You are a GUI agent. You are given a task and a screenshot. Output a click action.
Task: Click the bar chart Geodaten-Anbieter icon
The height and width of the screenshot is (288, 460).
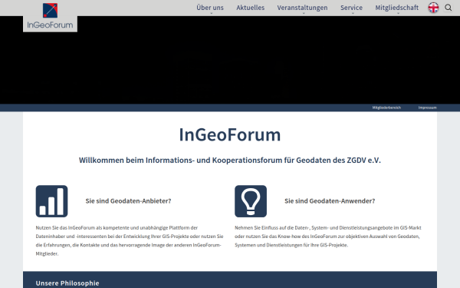pos(51,201)
